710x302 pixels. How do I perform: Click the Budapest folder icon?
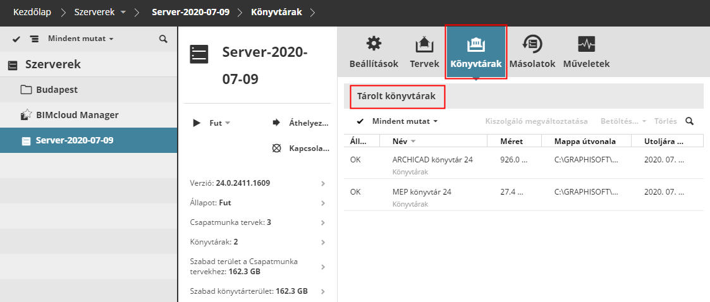tap(27, 90)
